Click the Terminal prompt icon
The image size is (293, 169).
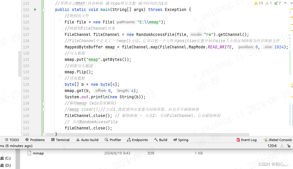[x=53, y=140]
